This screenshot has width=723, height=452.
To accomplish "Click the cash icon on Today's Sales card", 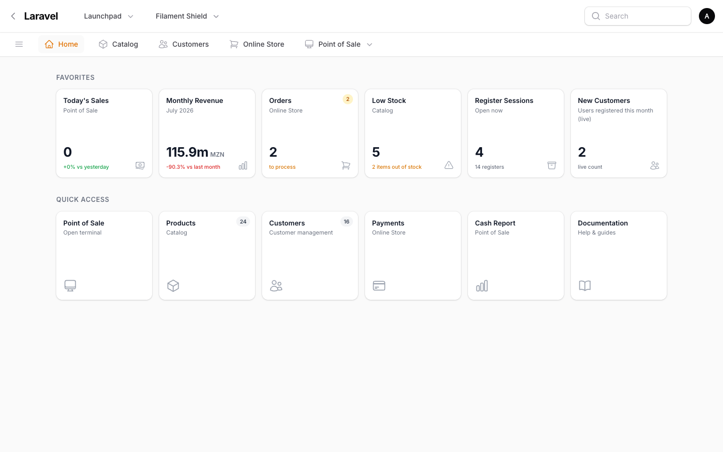I will pyautogui.click(x=140, y=165).
